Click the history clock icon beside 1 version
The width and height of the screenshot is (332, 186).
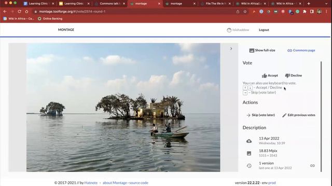coord(249,166)
